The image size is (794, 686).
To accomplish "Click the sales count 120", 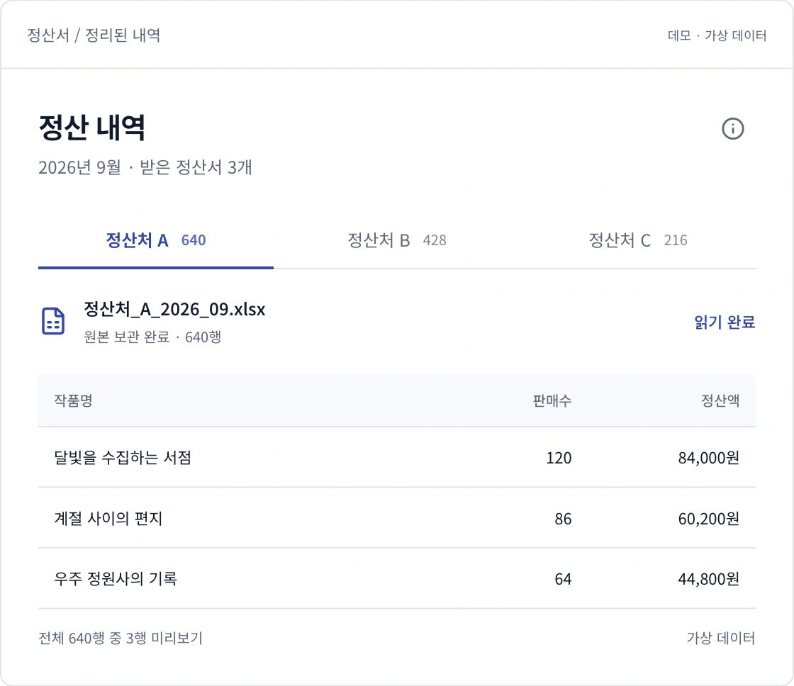I will pos(559,458).
